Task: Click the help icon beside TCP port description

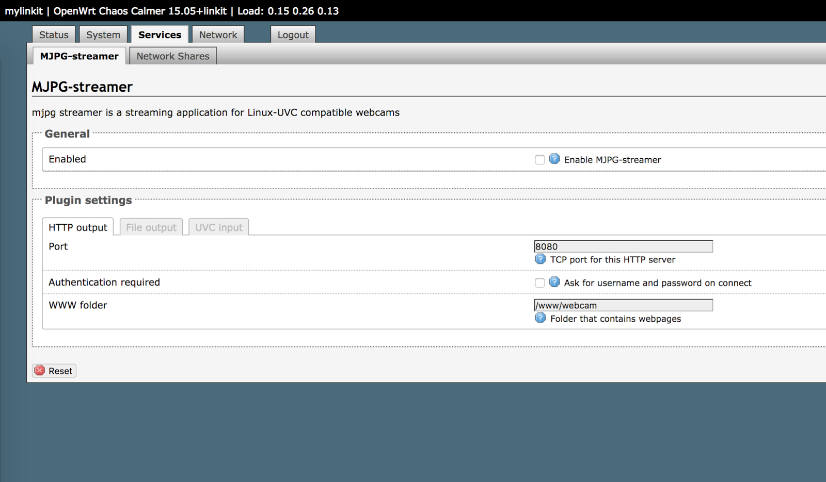Action: 540,259
